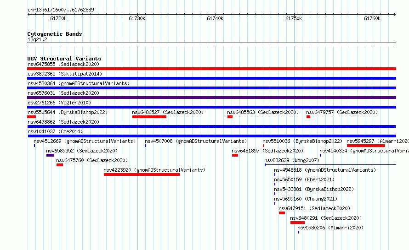Click the right arrow of the ruler
The width and height of the screenshot is (409, 250).
click(395, 15)
